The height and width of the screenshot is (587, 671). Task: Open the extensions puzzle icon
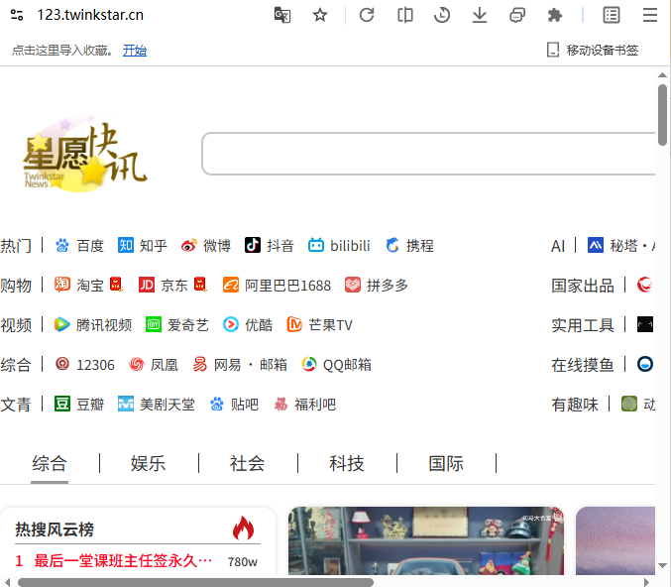tap(555, 16)
